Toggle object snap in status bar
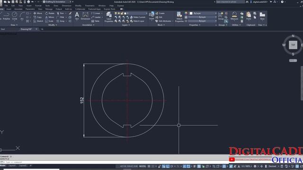Image resolution: width=303 pixels, height=170 pixels. click(188, 166)
